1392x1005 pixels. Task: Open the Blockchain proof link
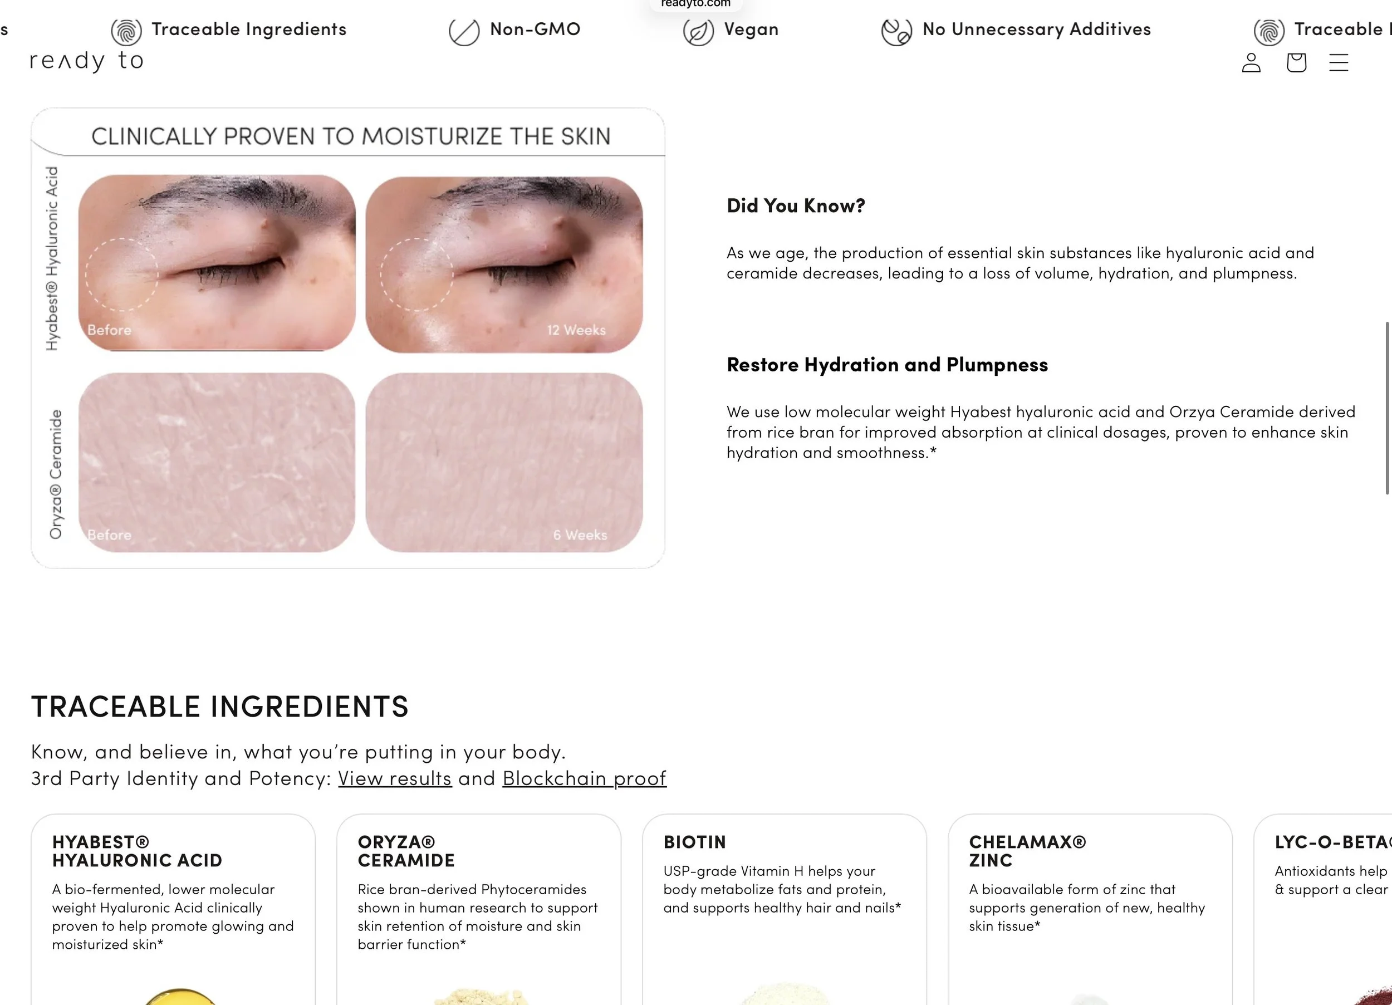[x=584, y=778]
